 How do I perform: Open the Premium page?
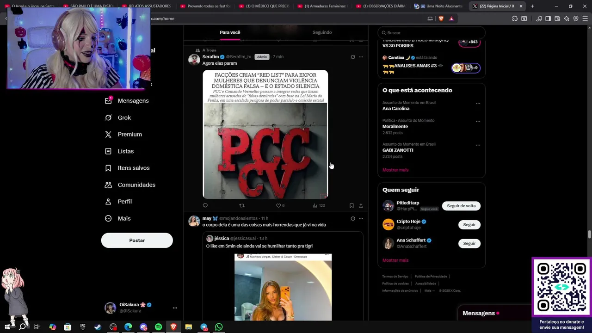(123, 134)
